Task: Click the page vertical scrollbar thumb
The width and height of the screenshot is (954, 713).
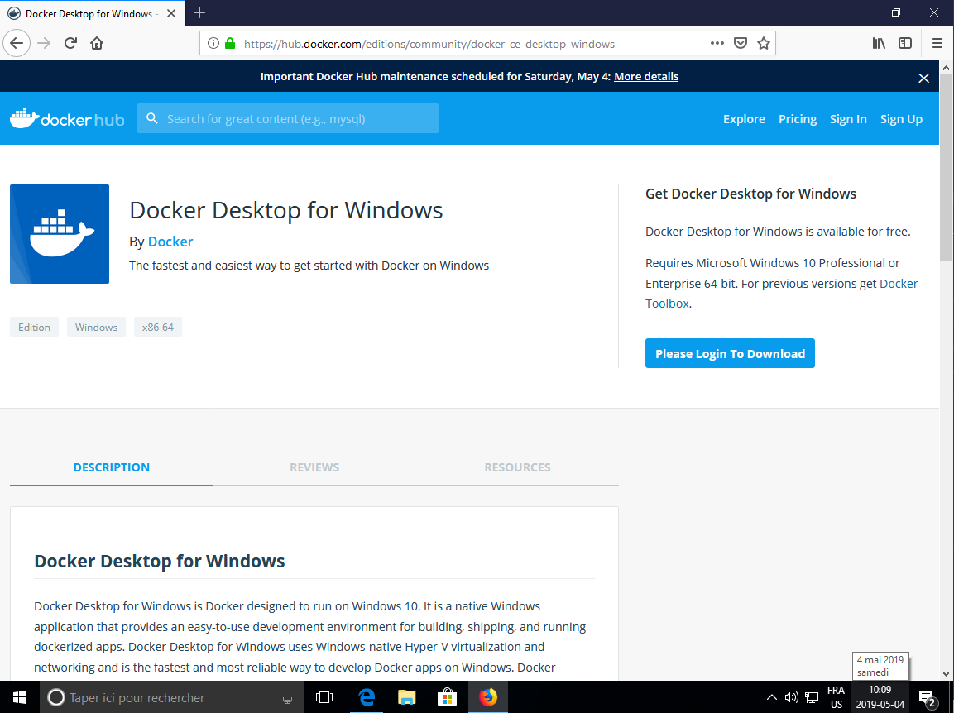Action: pos(946,167)
